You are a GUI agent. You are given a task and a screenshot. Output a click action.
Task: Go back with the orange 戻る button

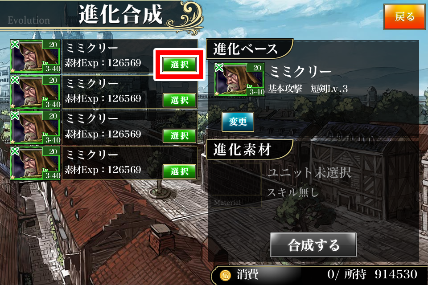point(404,16)
